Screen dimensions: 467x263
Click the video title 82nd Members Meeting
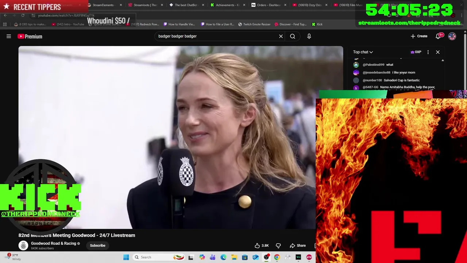tap(77, 235)
